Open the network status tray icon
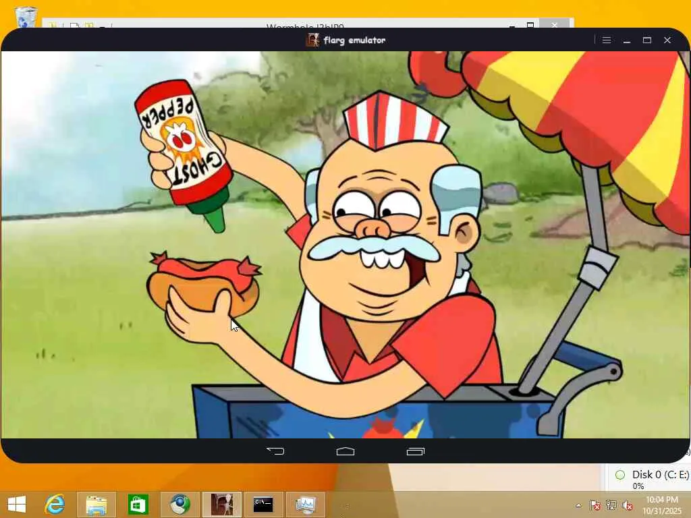Image resolution: width=691 pixels, height=518 pixels. [x=611, y=505]
